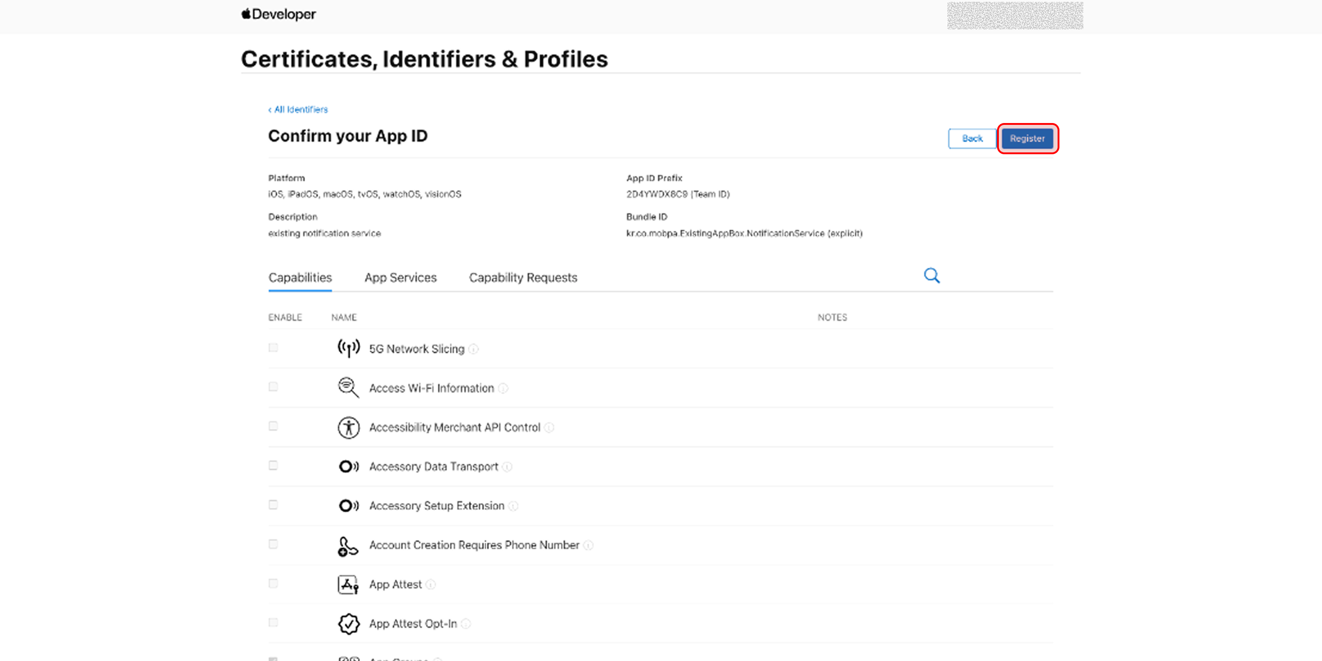Enable Account Creation Requires Phone Number checkbox

tap(273, 544)
